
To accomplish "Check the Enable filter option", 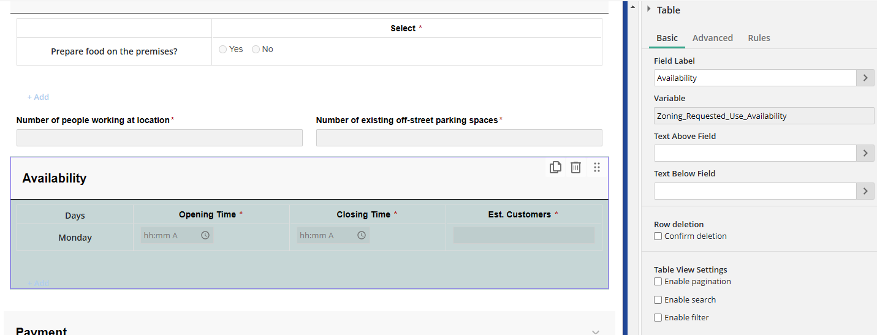I will click(x=658, y=318).
